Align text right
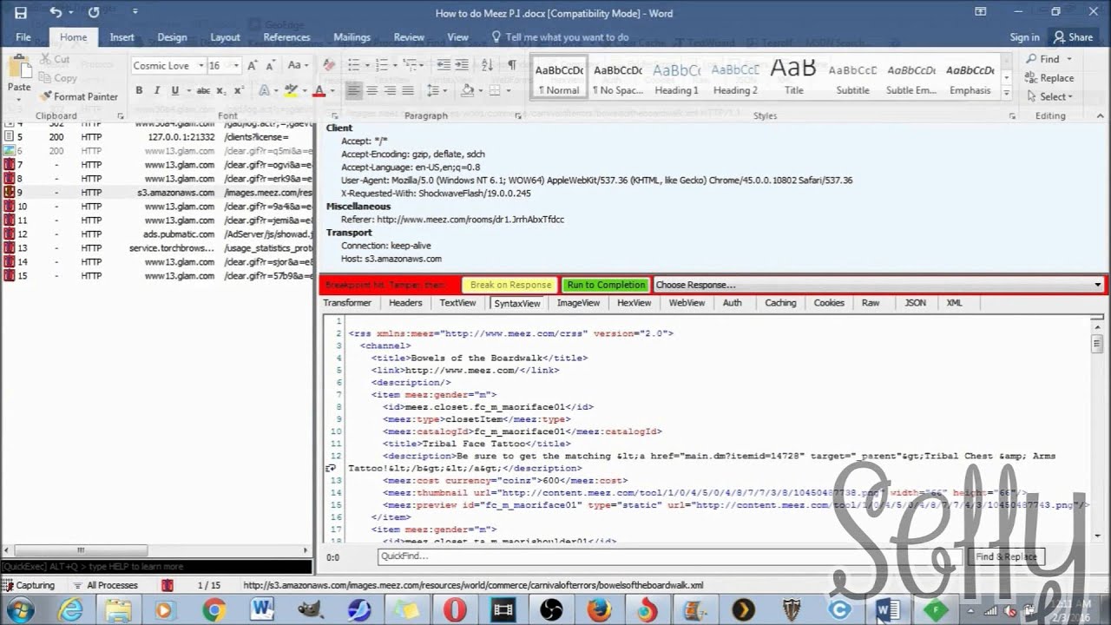 (x=390, y=90)
